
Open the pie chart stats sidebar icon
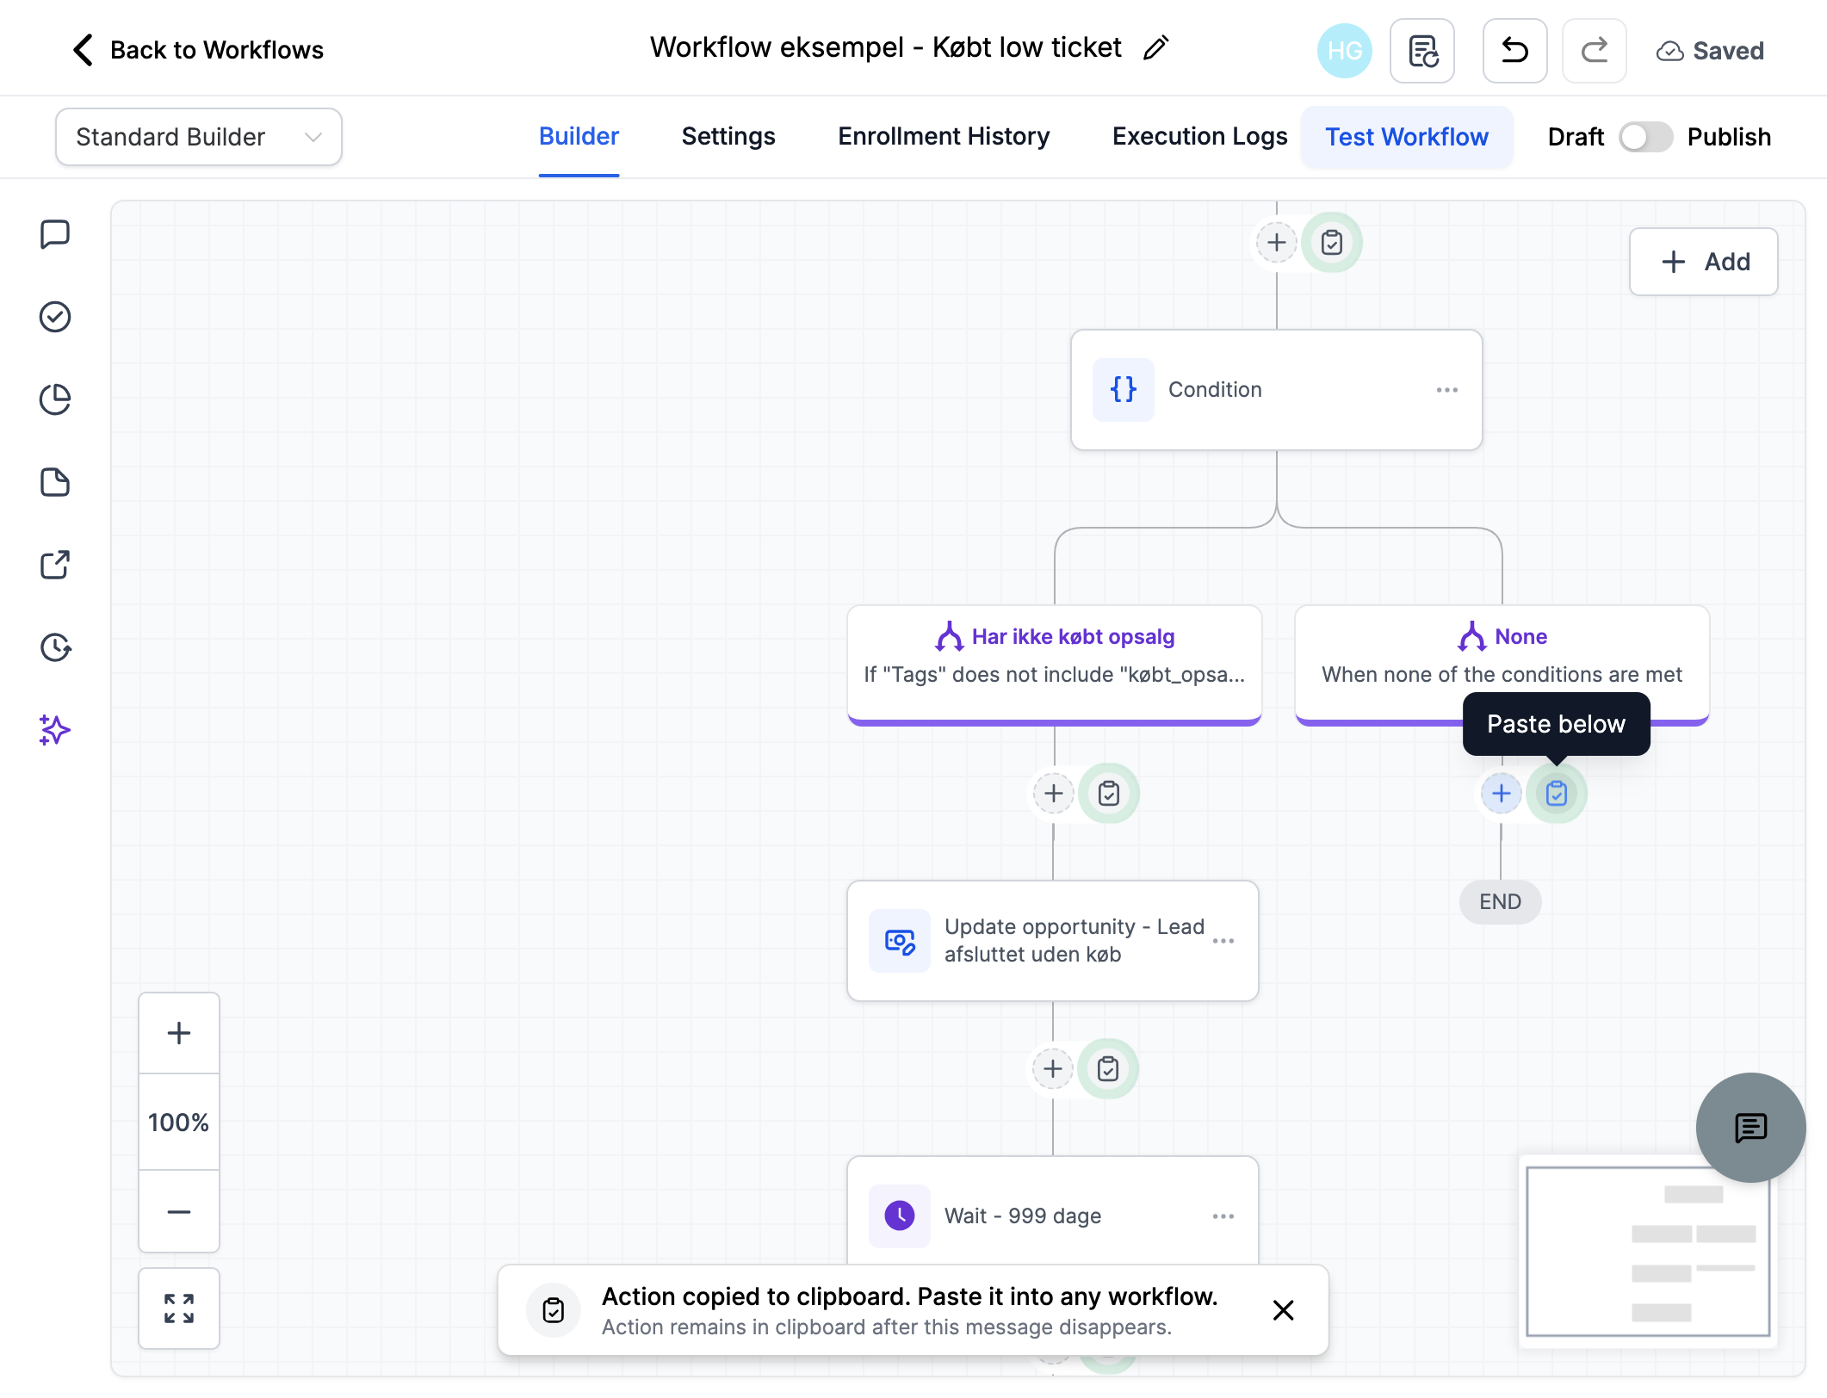click(x=55, y=399)
